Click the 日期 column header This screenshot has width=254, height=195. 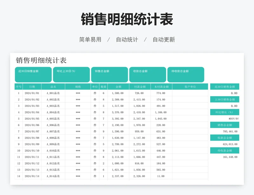point(32,87)
